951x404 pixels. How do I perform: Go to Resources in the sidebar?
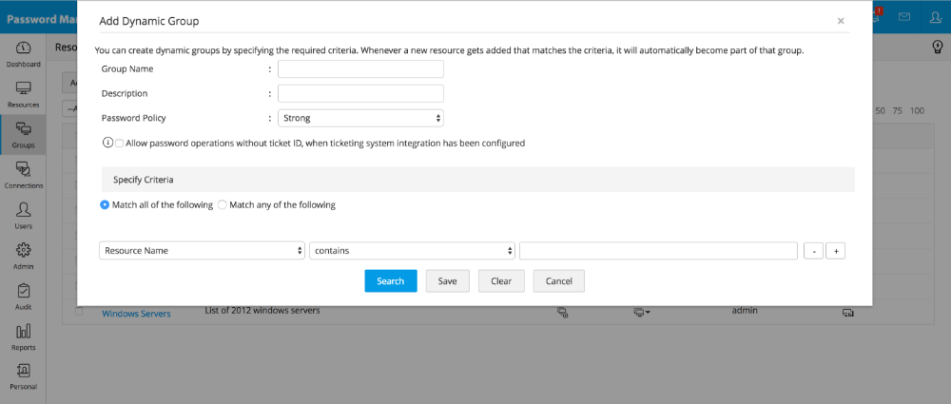pos(23,93)
